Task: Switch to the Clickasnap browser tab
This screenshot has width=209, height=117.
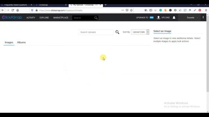Action: [x=43, y=5]
